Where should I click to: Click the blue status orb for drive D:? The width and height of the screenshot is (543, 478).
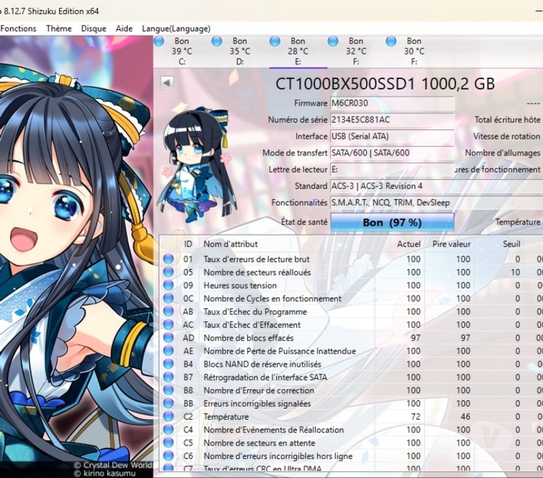click(x=217, y=41)
